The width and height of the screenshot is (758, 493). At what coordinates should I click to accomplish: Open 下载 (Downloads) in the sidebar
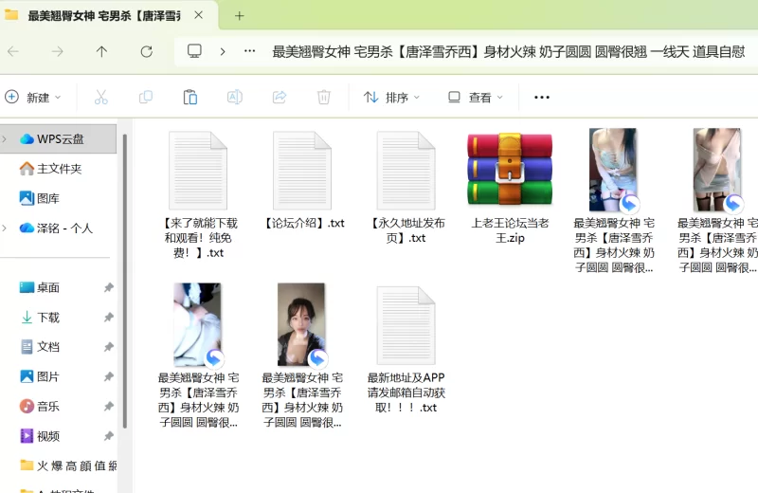coord(47,318)
